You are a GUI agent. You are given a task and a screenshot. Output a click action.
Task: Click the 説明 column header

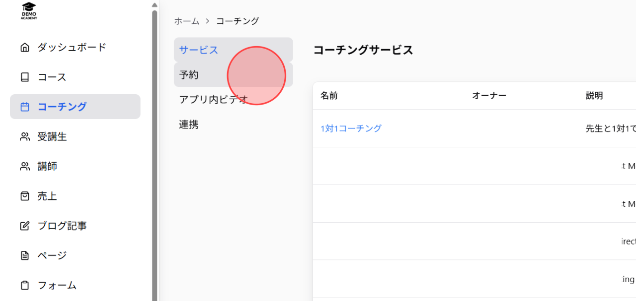(x=594, y=96)
